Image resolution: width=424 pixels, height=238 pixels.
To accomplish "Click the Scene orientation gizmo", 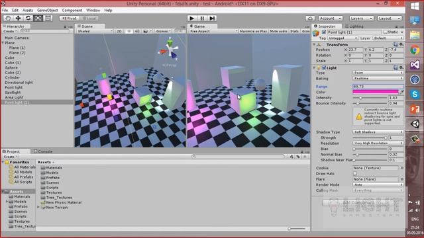I will click(170, 50).
